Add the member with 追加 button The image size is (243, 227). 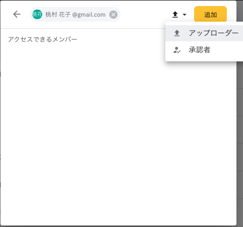210,14
